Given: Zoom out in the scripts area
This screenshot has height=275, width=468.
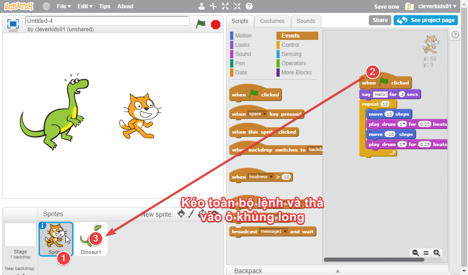Looking at the screenshot, I should [x=415, y=253].
